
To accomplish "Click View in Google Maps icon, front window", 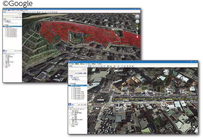I will click(x=130, y=66).
